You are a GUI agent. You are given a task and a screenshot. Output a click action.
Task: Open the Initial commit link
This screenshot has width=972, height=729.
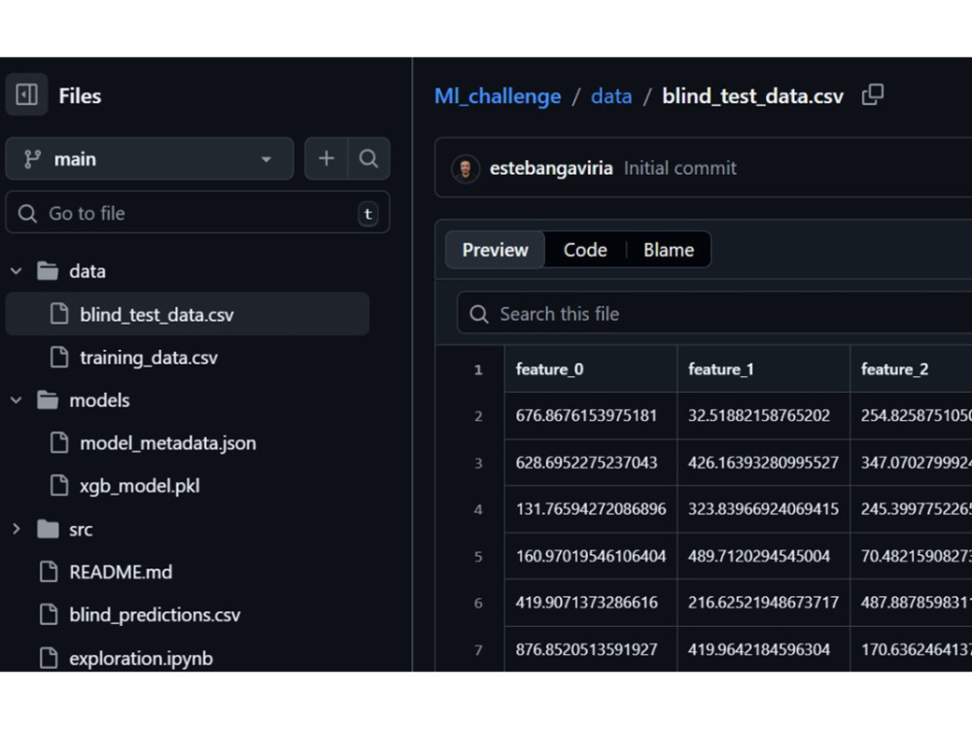click(x=680, y=168)
